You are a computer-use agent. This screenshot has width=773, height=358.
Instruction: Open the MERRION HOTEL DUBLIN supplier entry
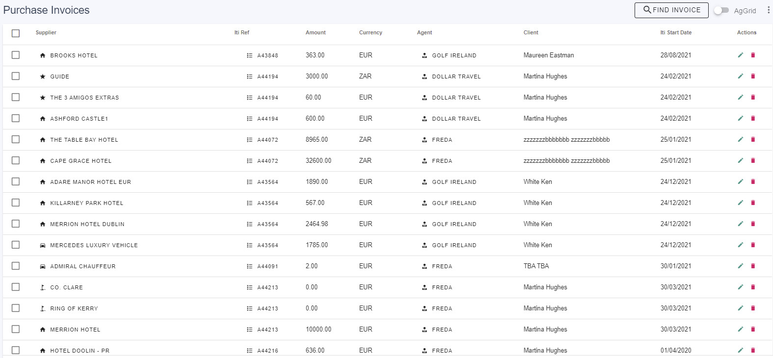(87, 224)
